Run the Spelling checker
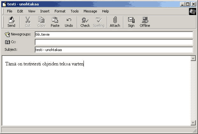Viewport: 198px width, 134px height. [x=99, y=22]
